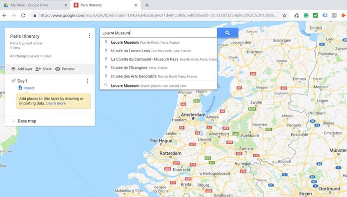347x197 pixels.
Task: Click the recycle extension icon
Action: pos(297,16)
